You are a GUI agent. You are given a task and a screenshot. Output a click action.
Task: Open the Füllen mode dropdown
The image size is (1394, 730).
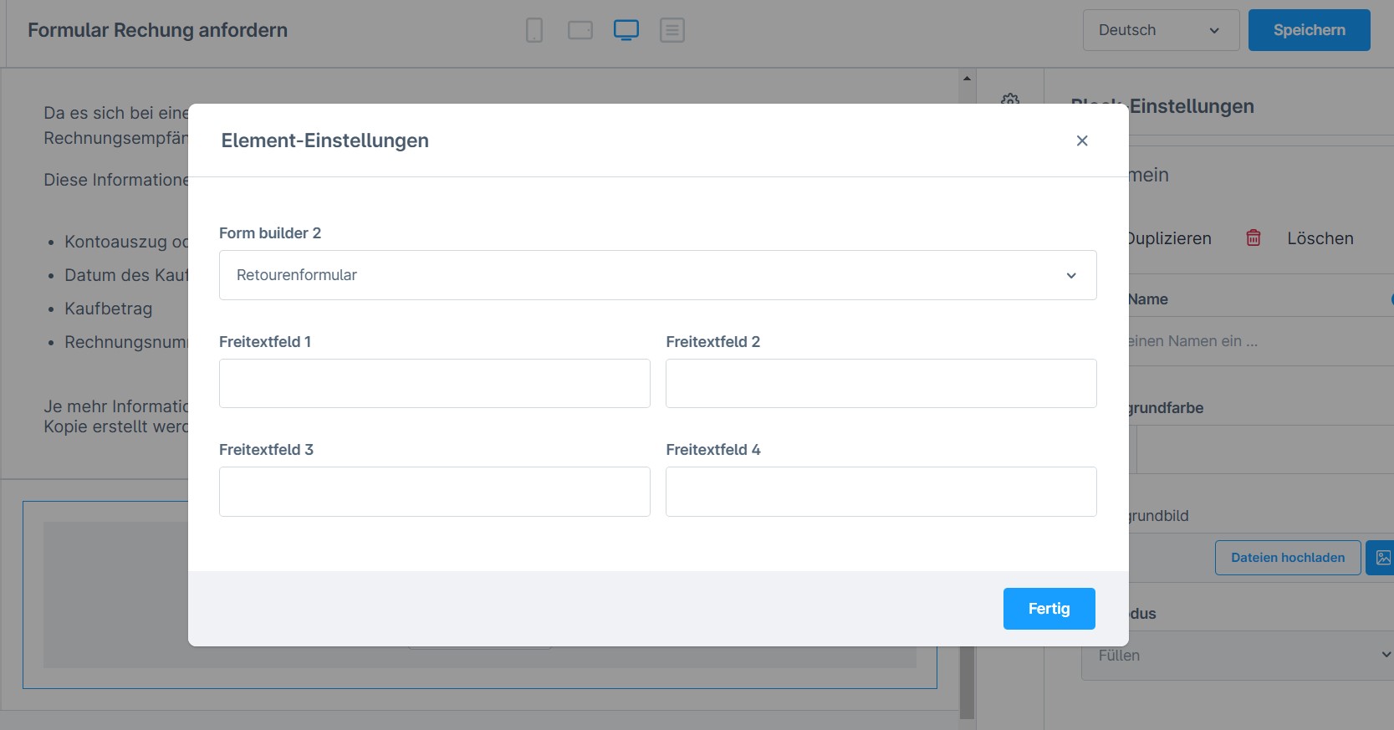[1238, 656]
